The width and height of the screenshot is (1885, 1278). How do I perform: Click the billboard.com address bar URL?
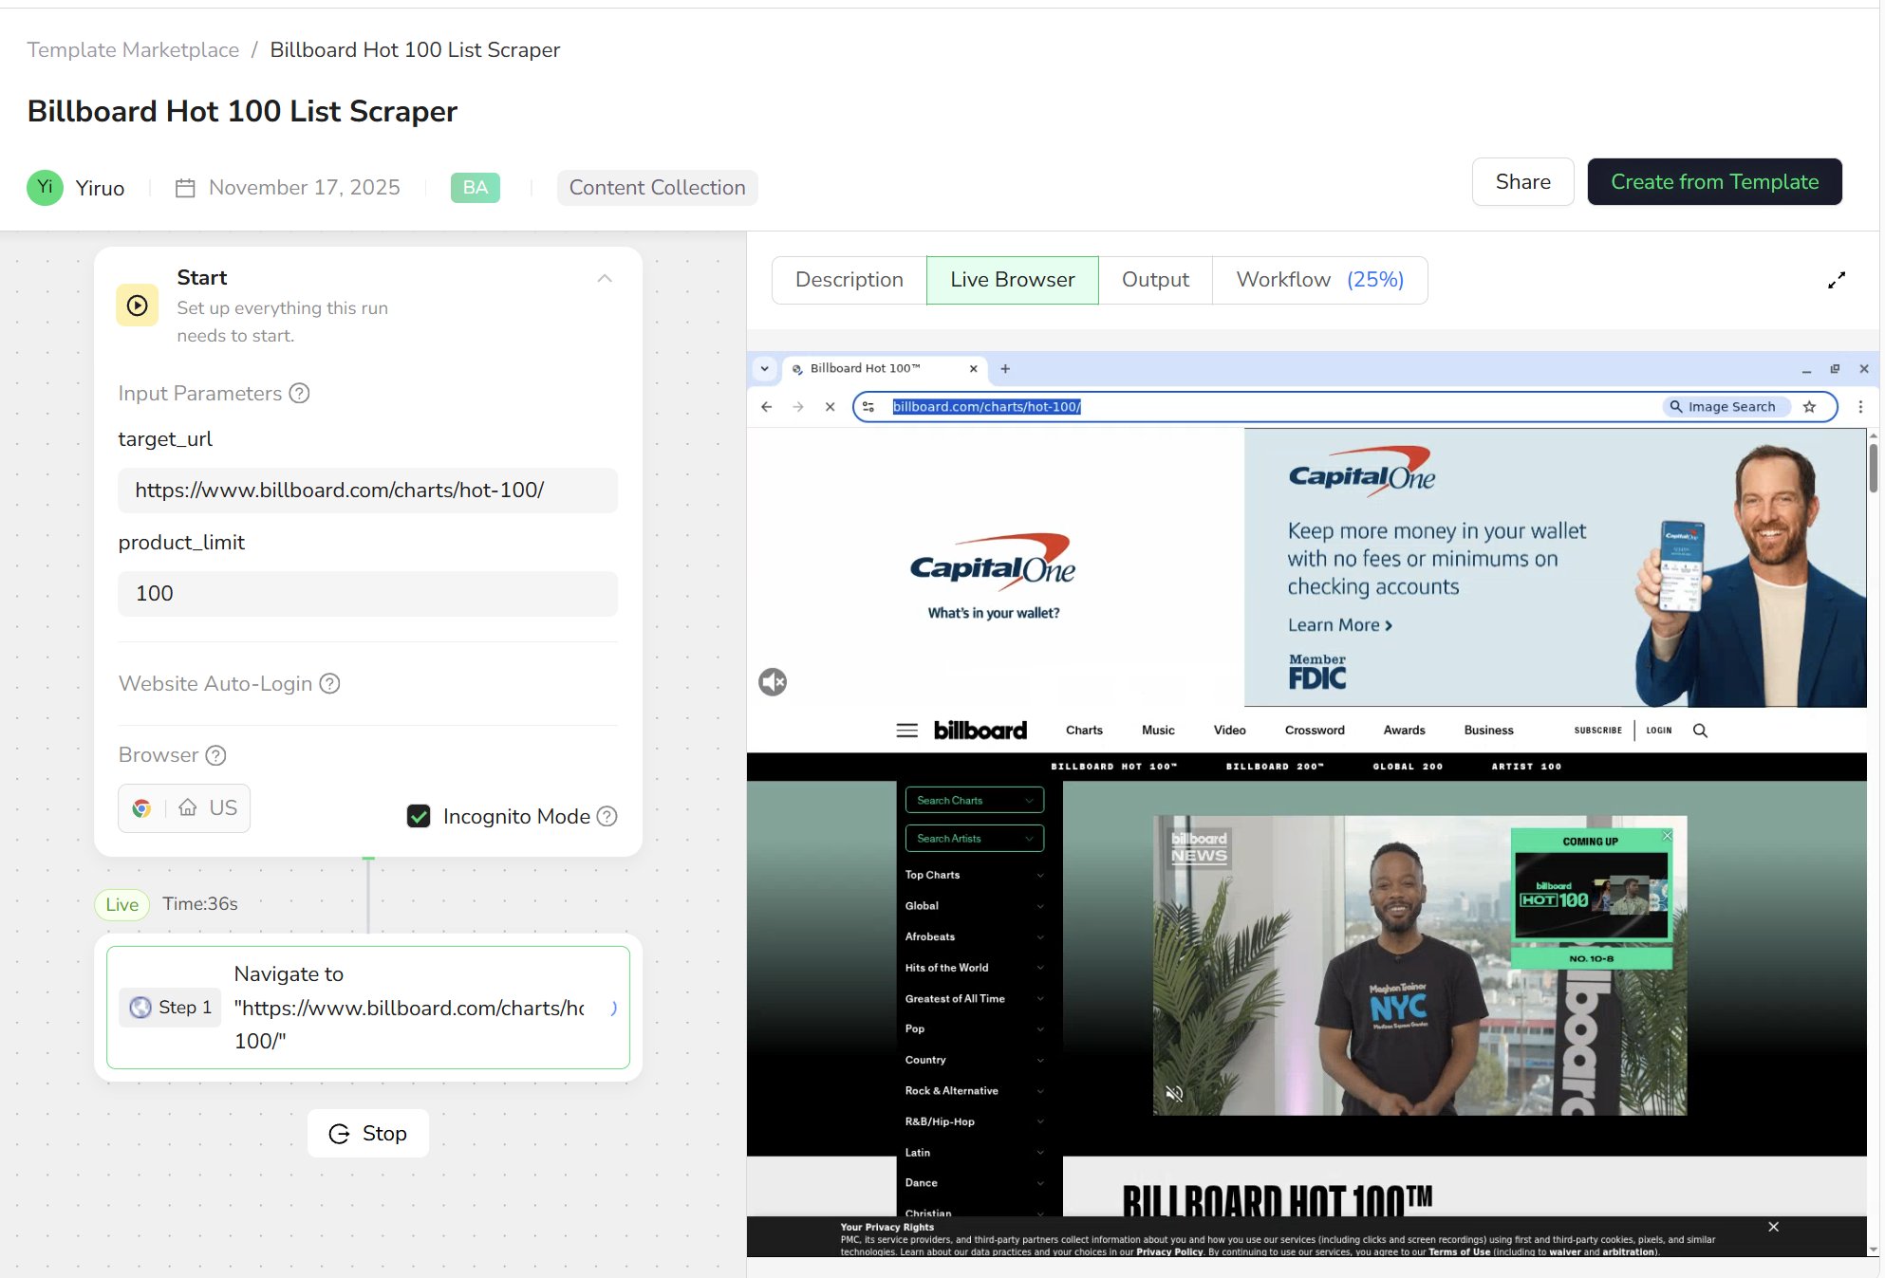(x=987, y=407)
